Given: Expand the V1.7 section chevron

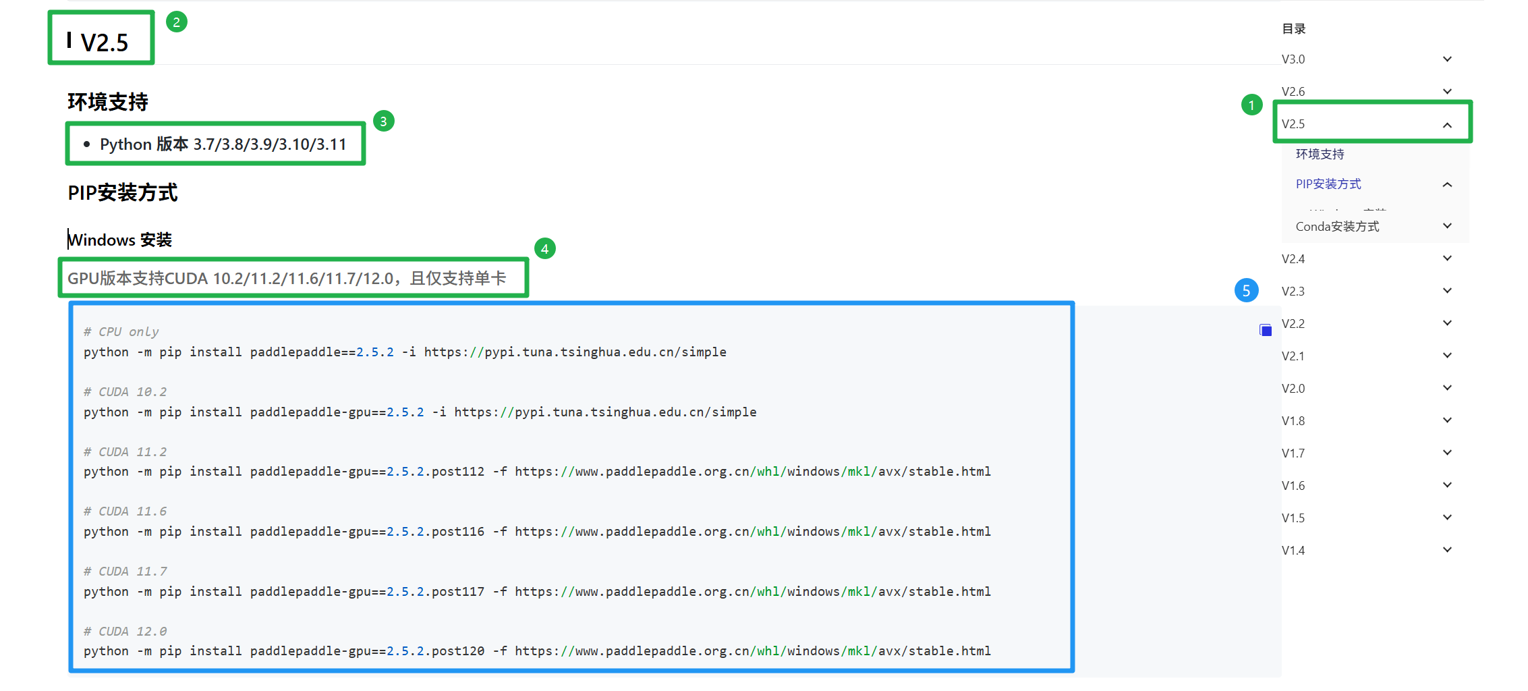Looking at the screenshot, I should pyautogui.click(x=1447, y=452).
